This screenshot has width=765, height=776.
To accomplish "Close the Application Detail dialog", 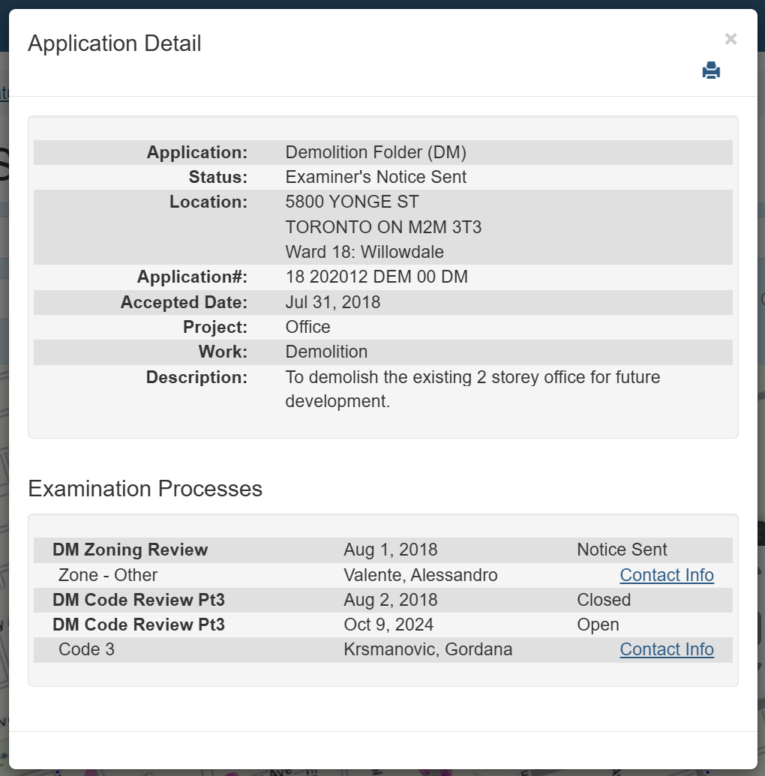I will tap(730, 39).
